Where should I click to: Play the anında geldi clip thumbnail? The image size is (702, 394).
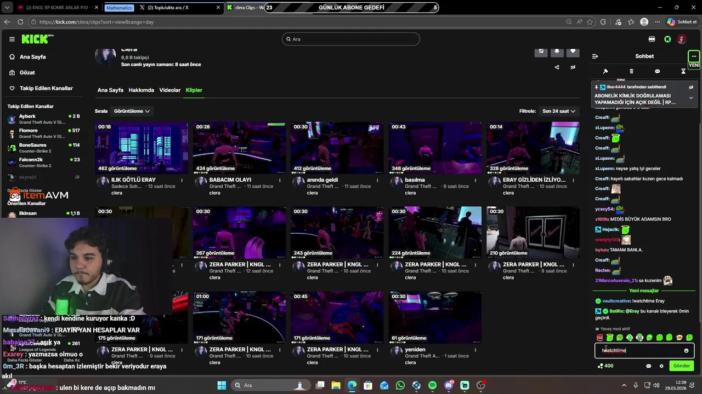[337, 148]
